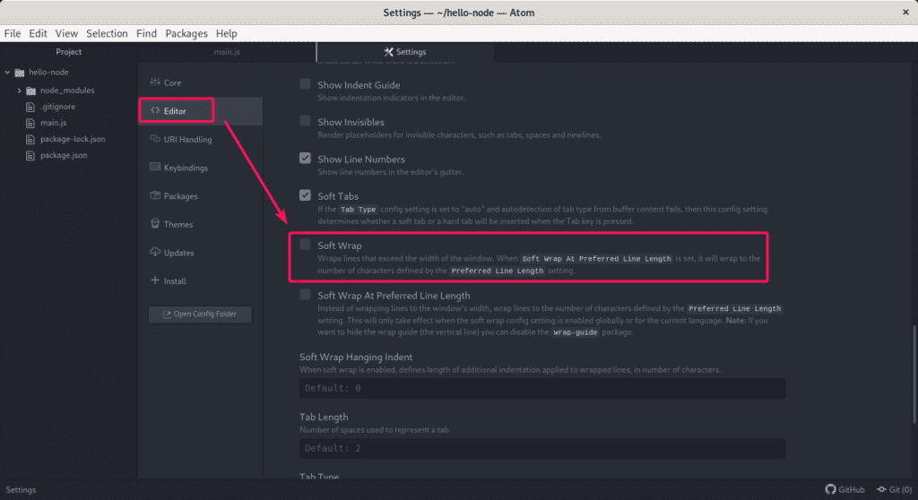918x500 pixels.
Task: Click the Settings tab tools icon
Action: tap(388, 51)
